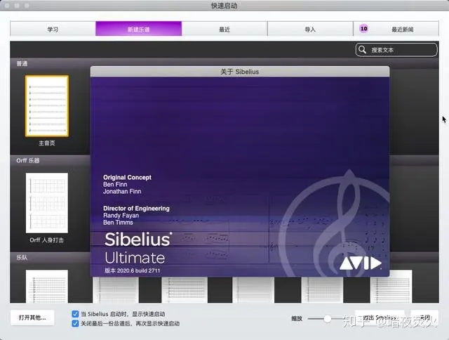Select the 新建乐谱 tab

[x=139, y=29]
